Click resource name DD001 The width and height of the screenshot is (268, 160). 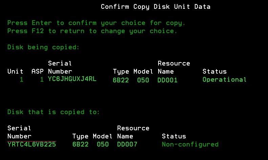167,80
